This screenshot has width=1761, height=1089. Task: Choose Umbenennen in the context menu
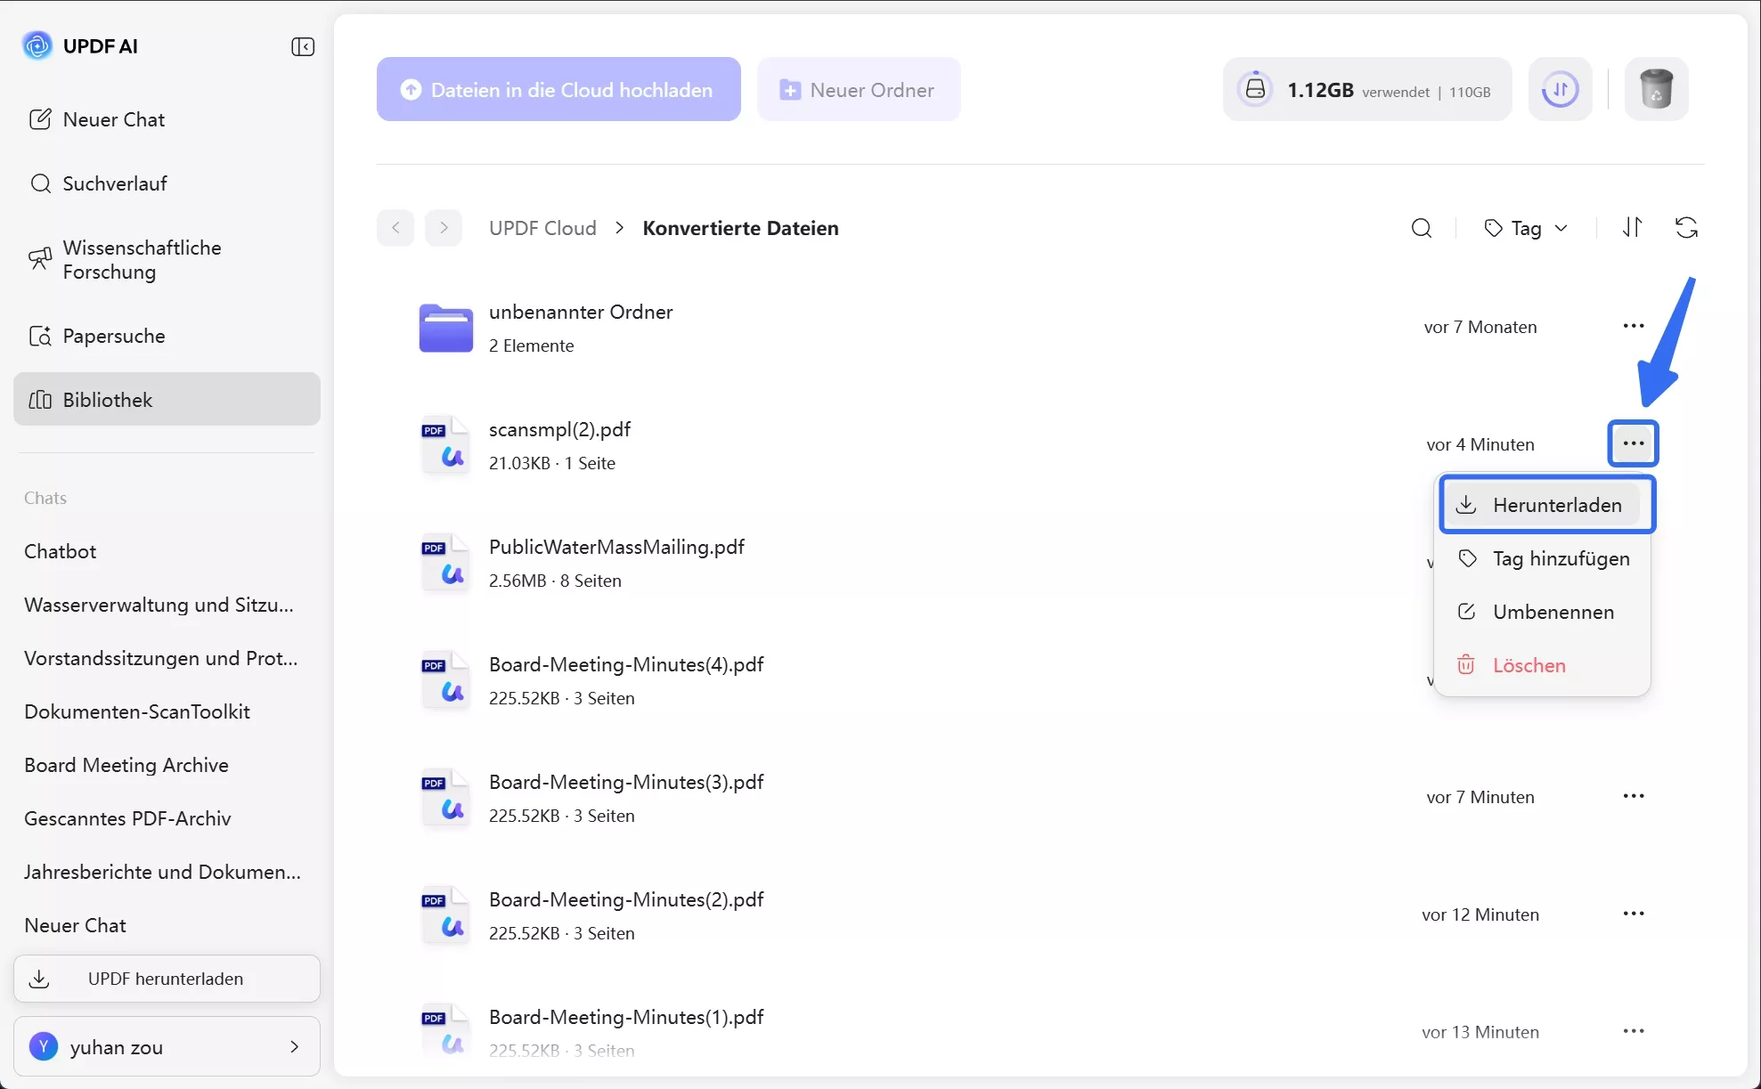coord(1553,612)
